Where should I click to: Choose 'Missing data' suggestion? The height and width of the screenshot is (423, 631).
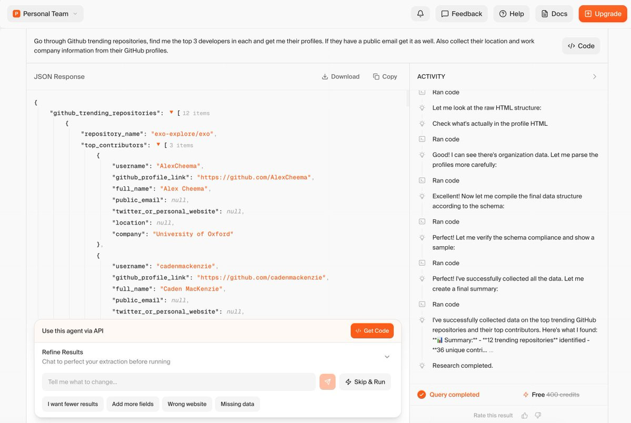point(237,404)
